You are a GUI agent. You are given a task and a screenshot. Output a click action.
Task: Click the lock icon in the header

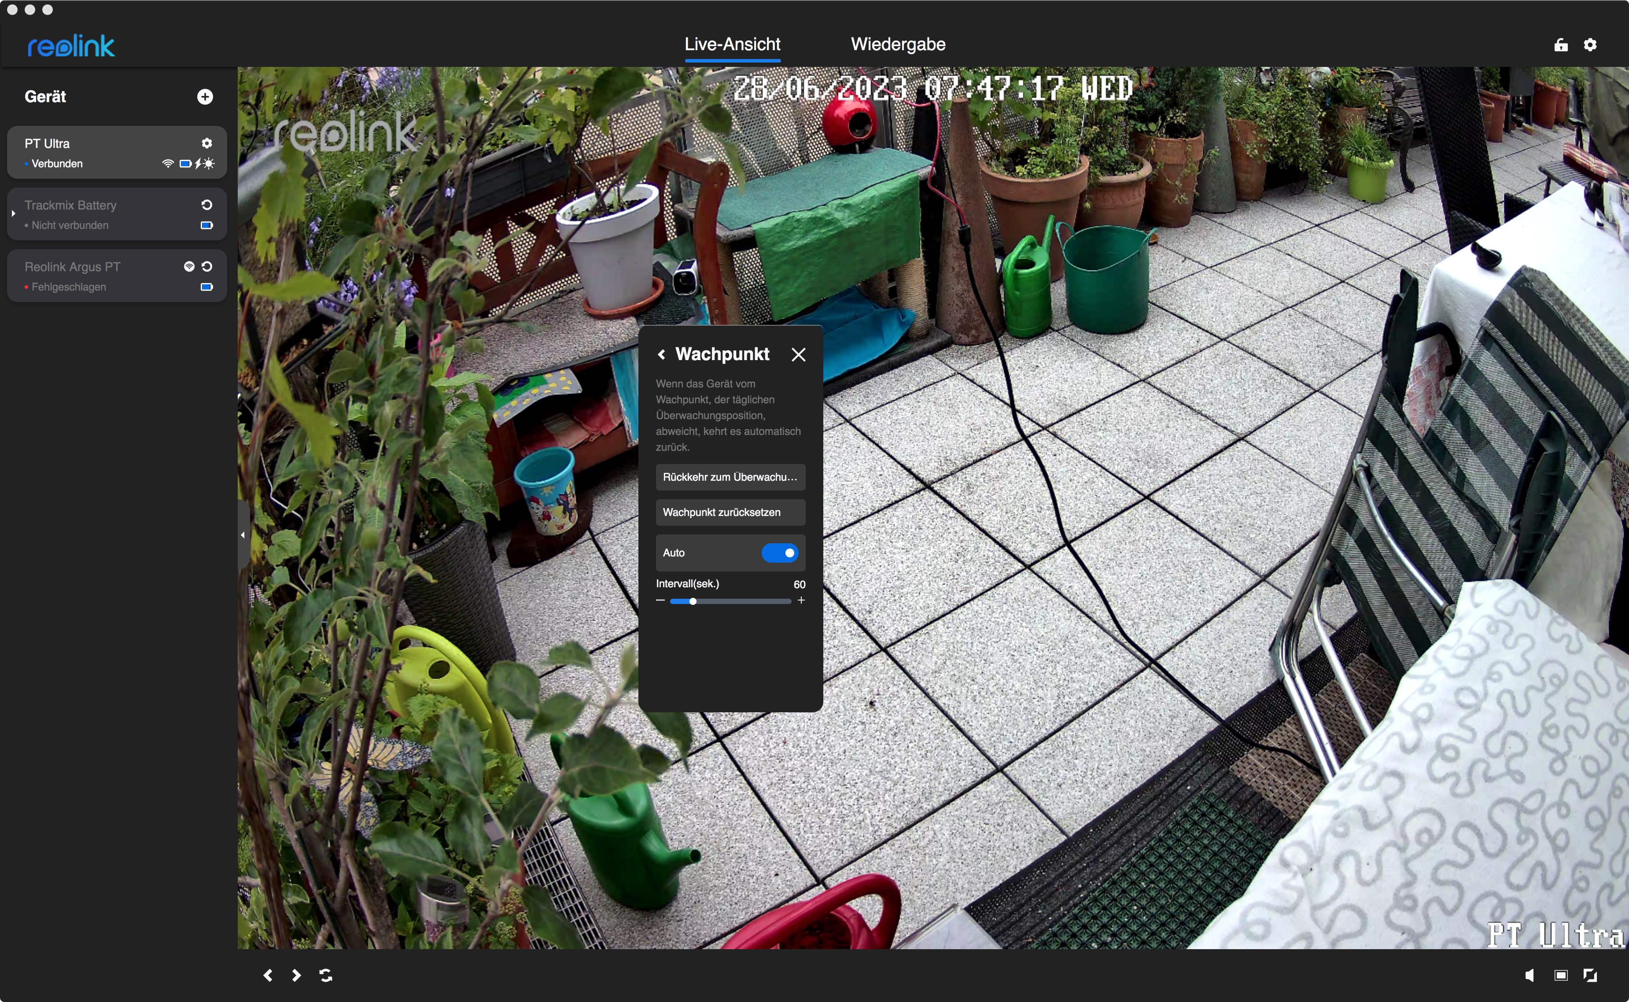coord(1561,44)
